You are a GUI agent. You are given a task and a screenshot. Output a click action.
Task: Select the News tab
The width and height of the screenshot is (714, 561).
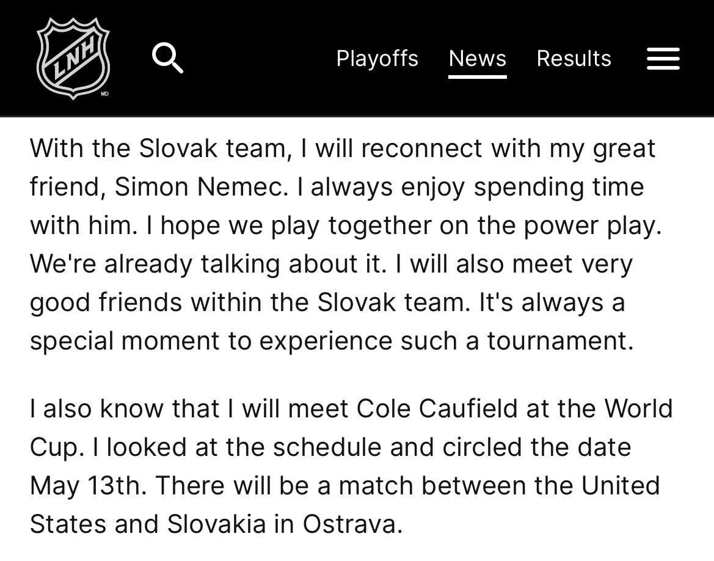(477, 59)
